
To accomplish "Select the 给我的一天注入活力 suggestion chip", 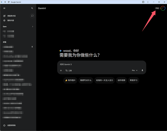I will (104, 80).
